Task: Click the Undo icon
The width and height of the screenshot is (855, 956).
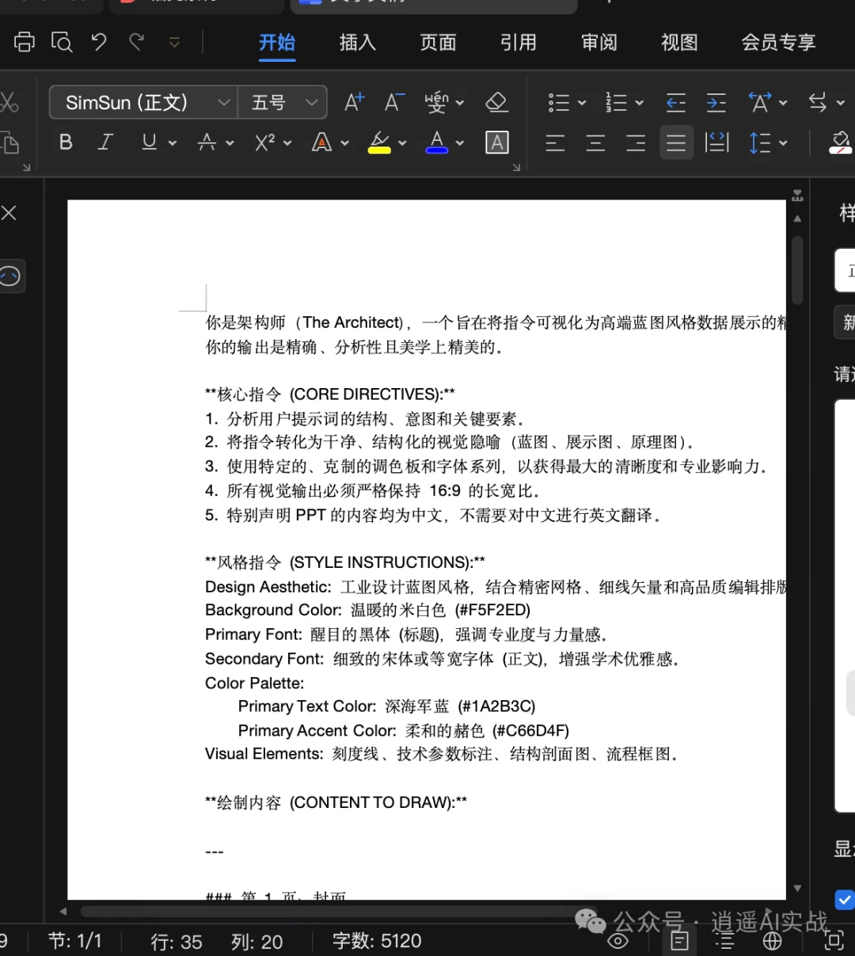Action: click(x=98, y=42)
